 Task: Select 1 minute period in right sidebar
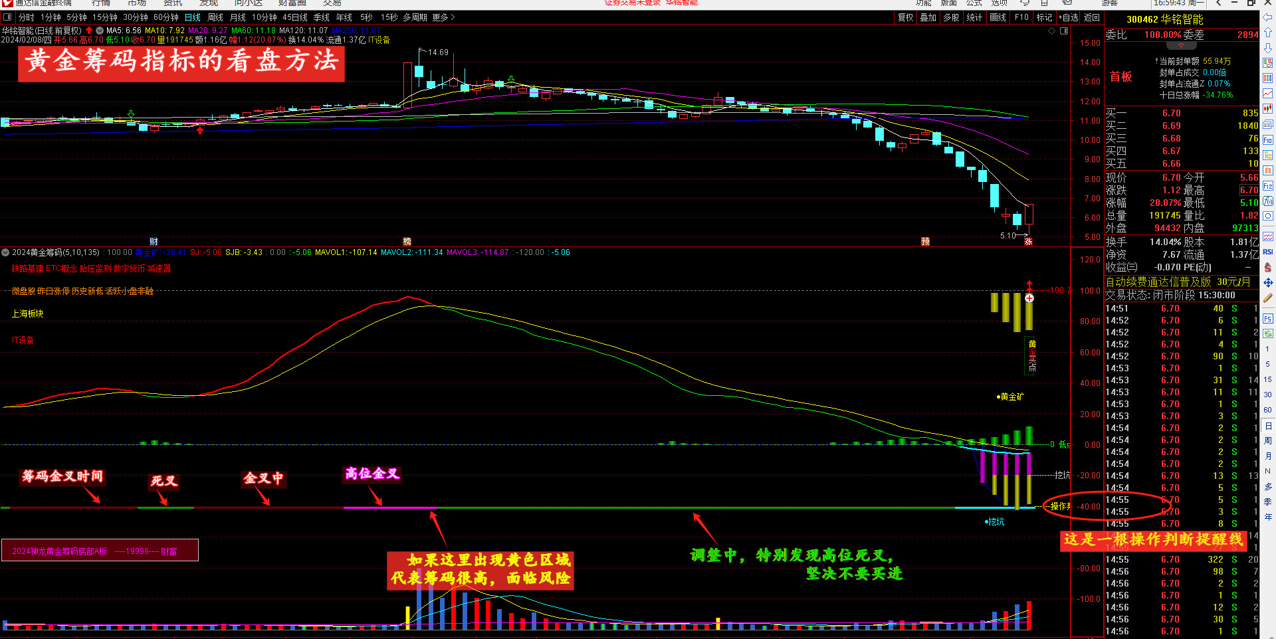point(1267,349)
